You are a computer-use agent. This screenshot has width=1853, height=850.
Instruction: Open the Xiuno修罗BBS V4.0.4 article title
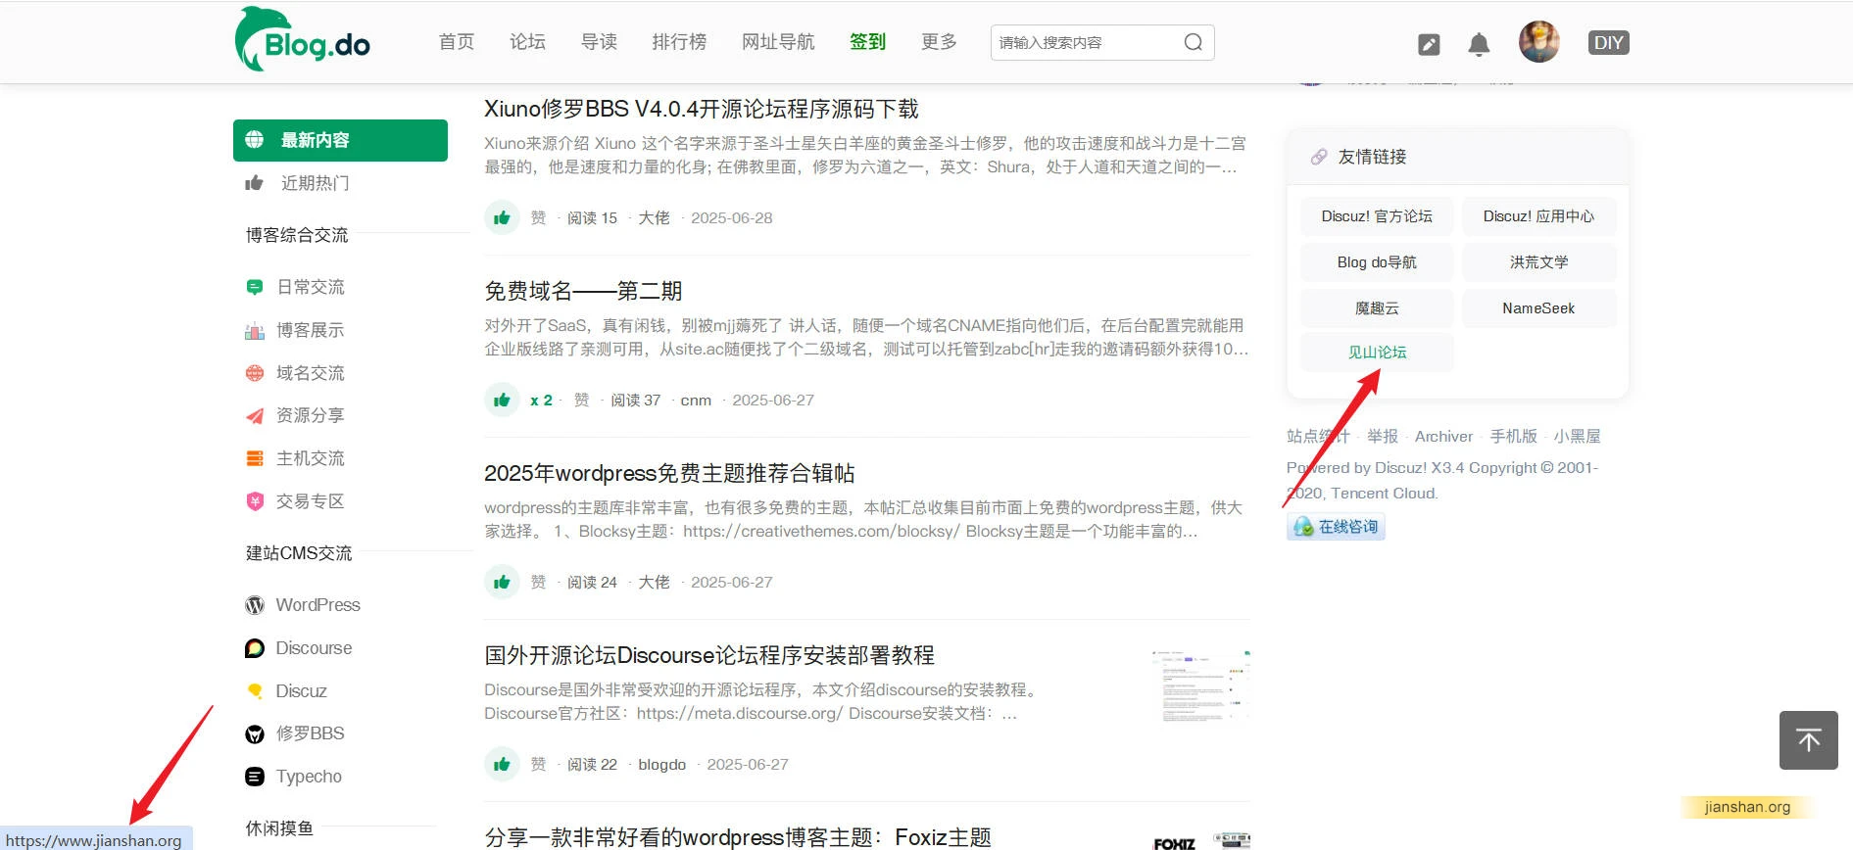point(702,109)
